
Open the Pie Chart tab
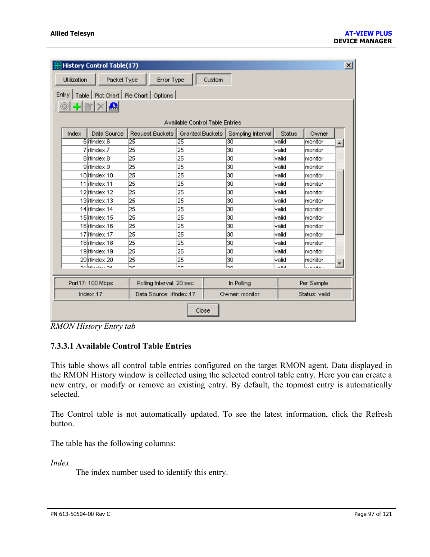[x=136, y=96]
